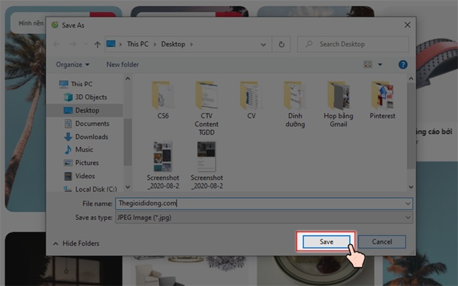The image size is (458, 286).
Task: Select first Screenshot_2020-08-2 image file
Action: pyautogui.click(x=163, y=165)
